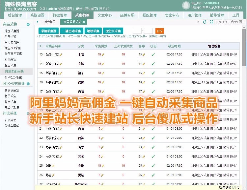Focus the first range input field
247x190 pixels.
pyautogui.click(x=137, y=31)
